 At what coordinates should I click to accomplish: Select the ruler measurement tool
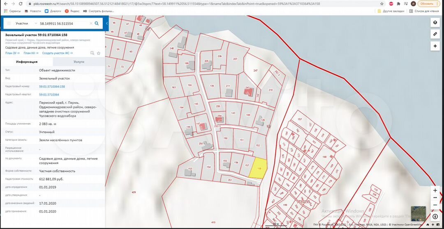tap(435, 34)
